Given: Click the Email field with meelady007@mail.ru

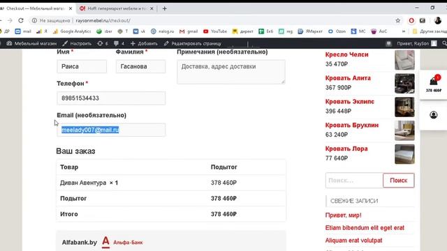Looking at the screenshot, I should 111,130.
